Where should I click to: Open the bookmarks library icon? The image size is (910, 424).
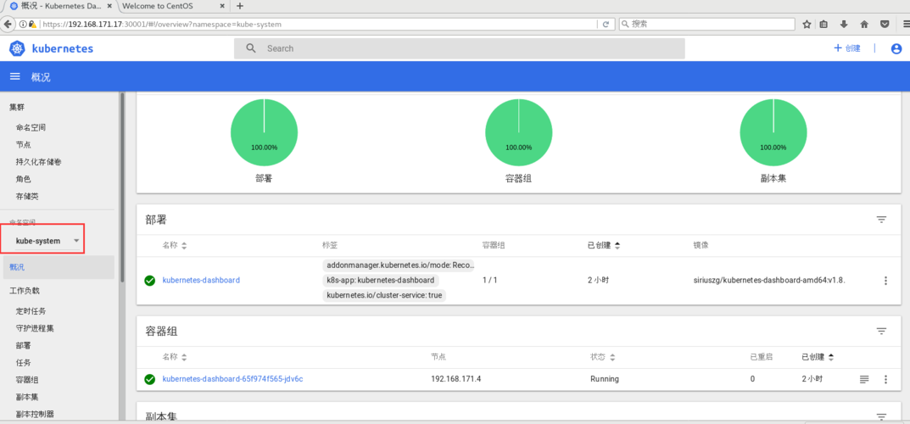click(x=823, y=25)
